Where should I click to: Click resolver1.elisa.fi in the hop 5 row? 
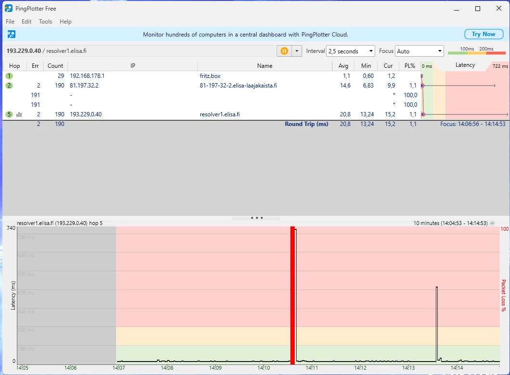(x=220, y=114)
